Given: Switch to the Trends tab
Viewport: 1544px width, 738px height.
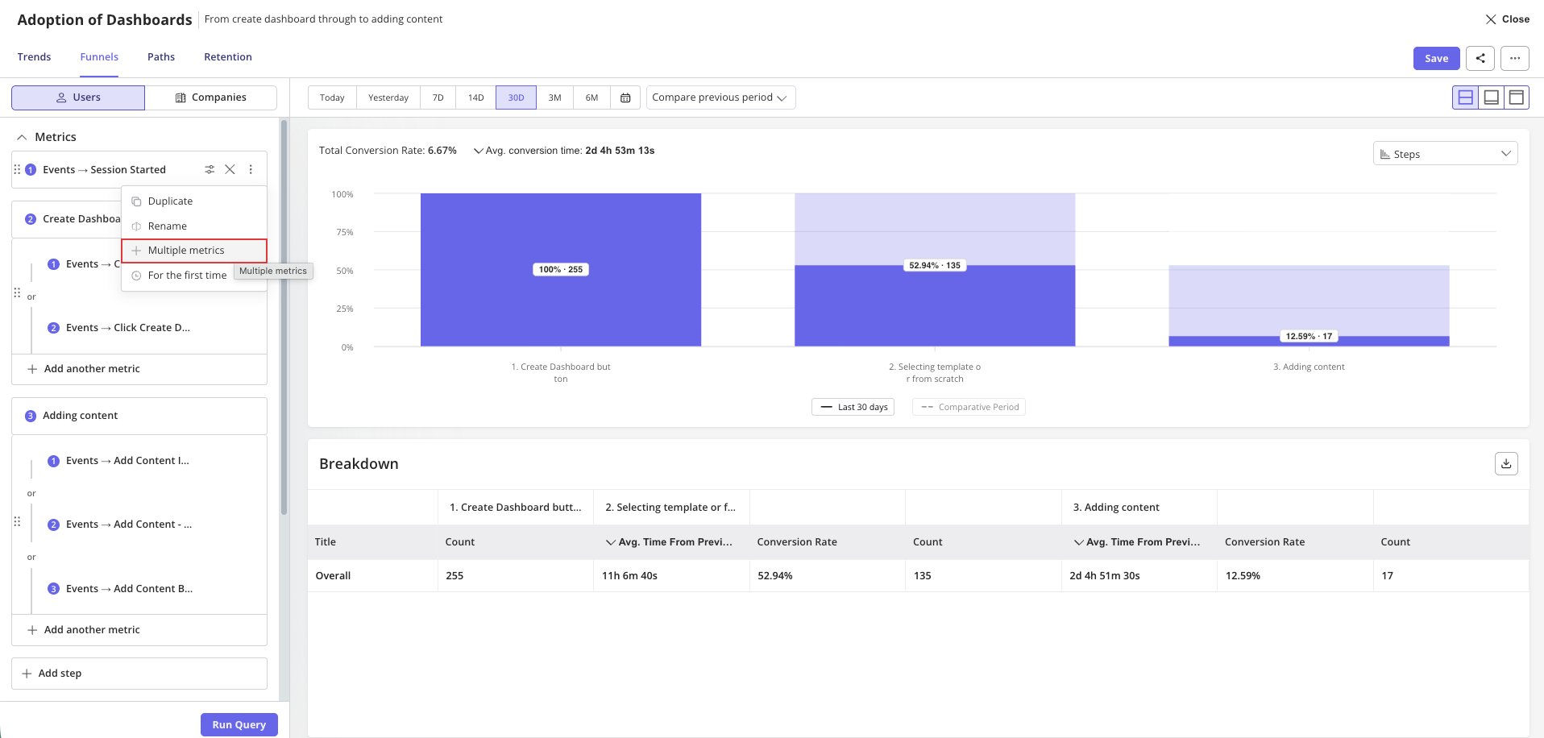Looking at the screenshot, I should coord(34,57).
